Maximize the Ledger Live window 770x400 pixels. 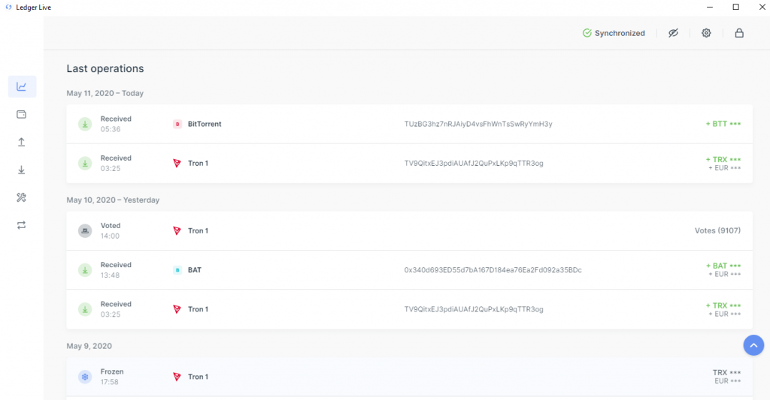click(x=735, y=7)
